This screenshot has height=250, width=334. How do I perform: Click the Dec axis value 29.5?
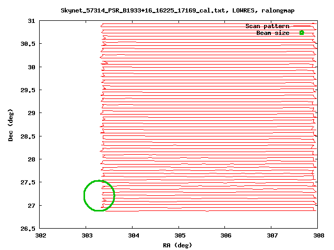click(28, 90)
